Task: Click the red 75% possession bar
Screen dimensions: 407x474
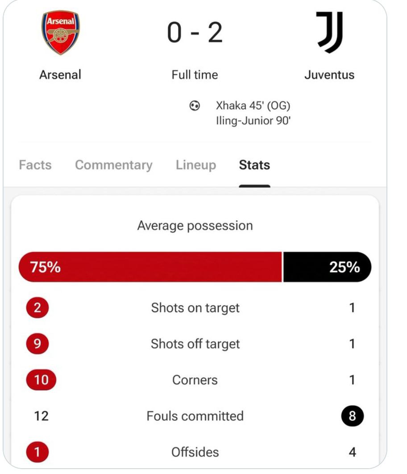Action: click(x=150, y=267)
